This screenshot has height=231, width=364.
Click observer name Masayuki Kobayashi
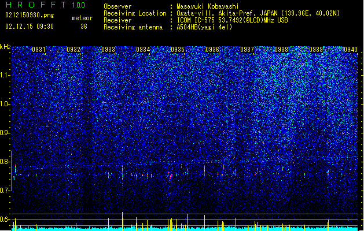(x=208, y=6)
